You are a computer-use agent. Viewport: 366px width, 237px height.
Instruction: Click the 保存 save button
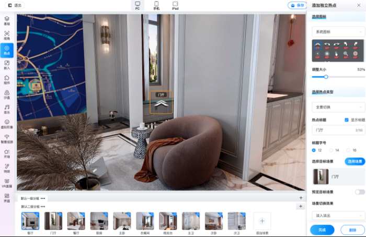coord(298,5)
